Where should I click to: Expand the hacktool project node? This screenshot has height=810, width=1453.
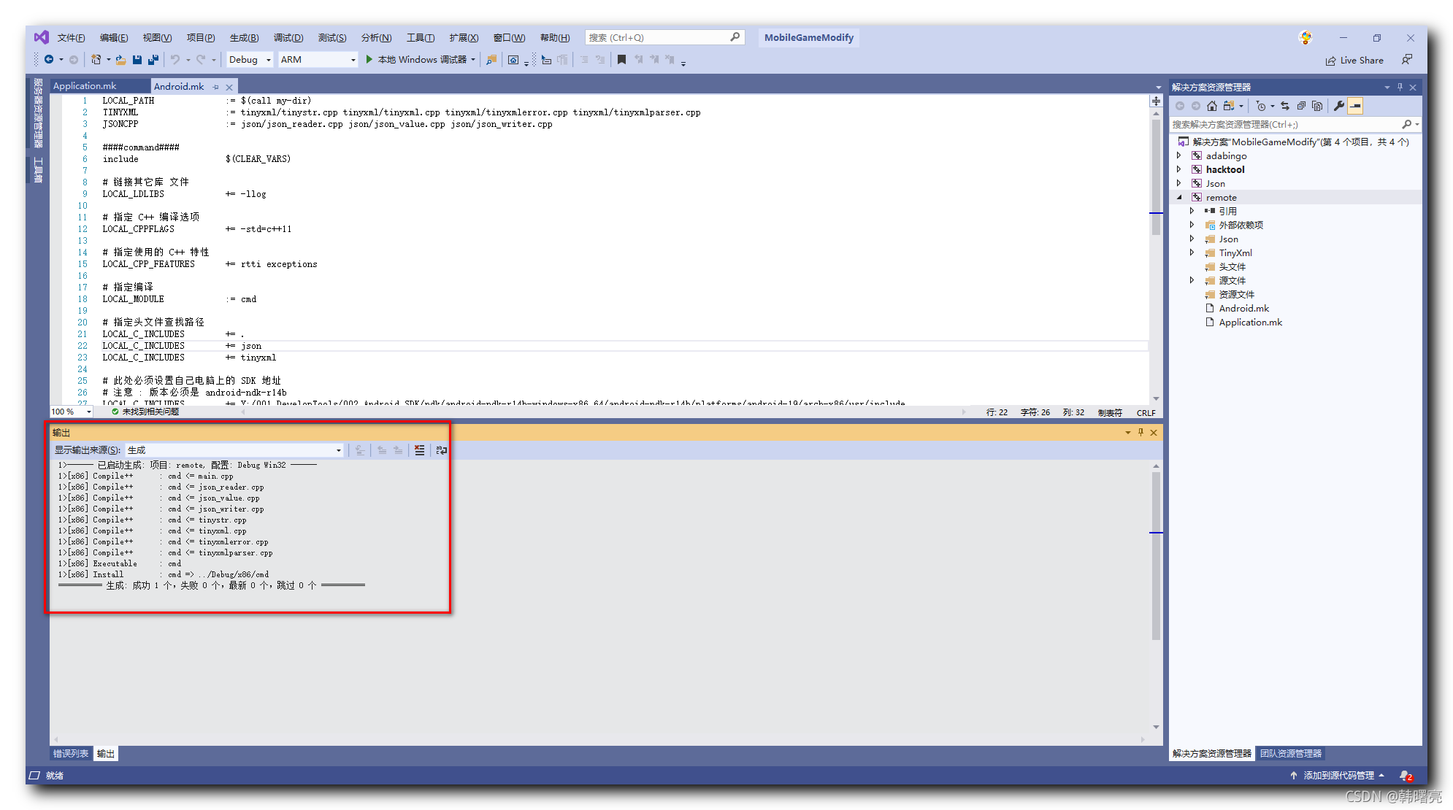(x=1179, y=169)
